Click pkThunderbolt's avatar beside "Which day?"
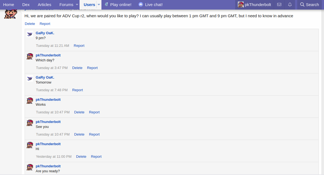Screen dimensions: 324x175 (x=30, y=56)
